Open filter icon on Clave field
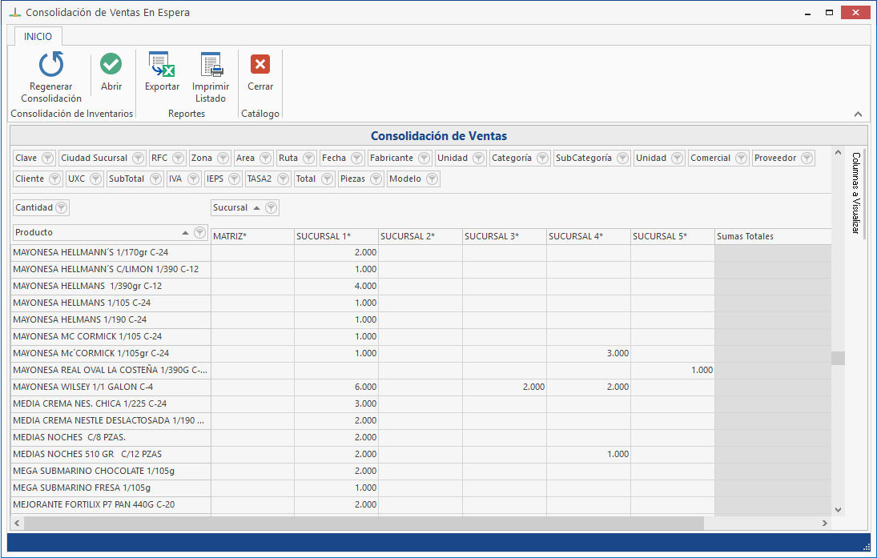The width and height of the screenshot is (877, 558). 47,159
